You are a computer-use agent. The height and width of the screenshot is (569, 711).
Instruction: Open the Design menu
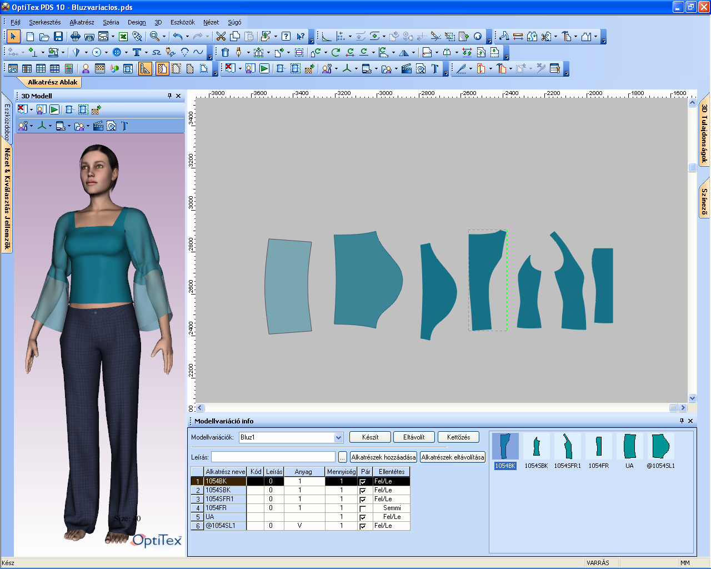137,22
